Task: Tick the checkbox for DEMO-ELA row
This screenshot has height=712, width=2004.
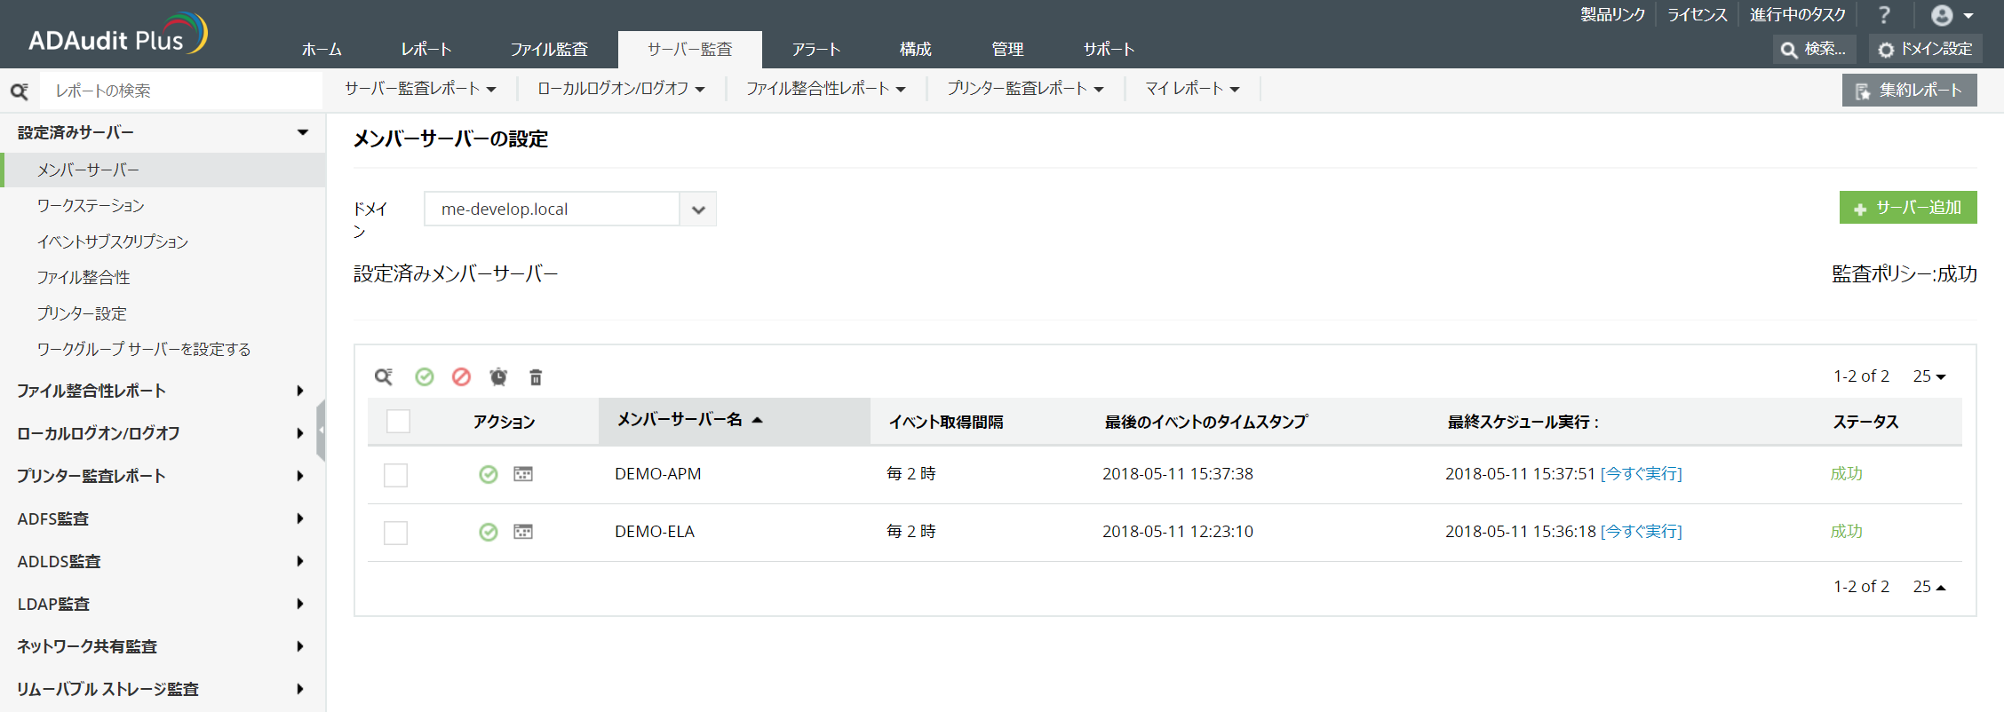Action: (395, 533)
